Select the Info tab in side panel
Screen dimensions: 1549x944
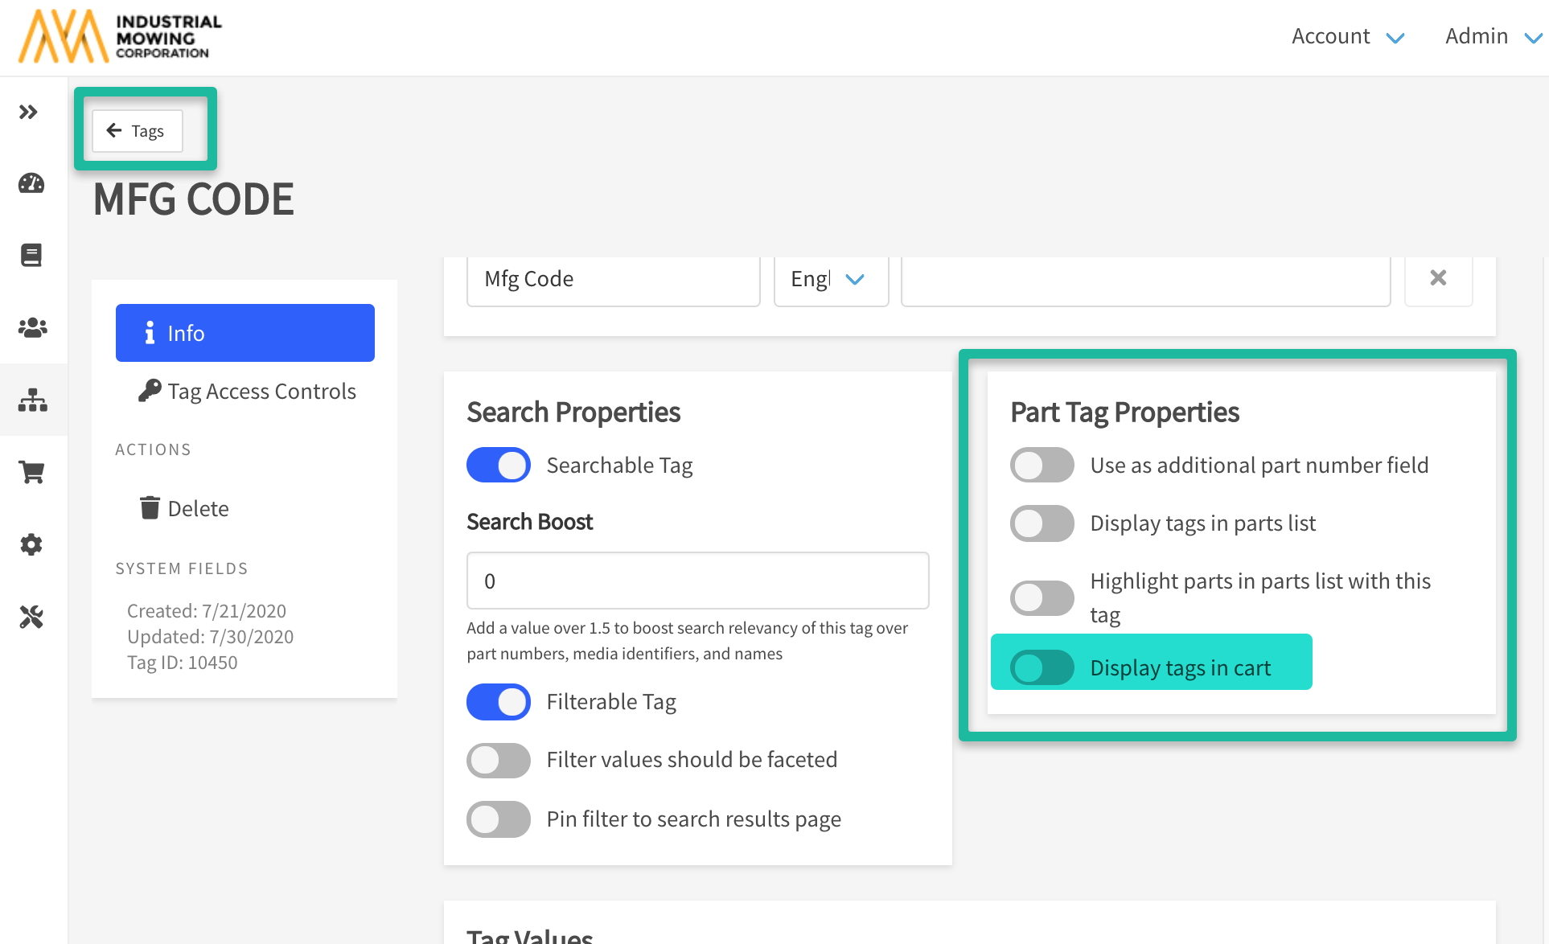pyautogui.click(x=244, y=333)
